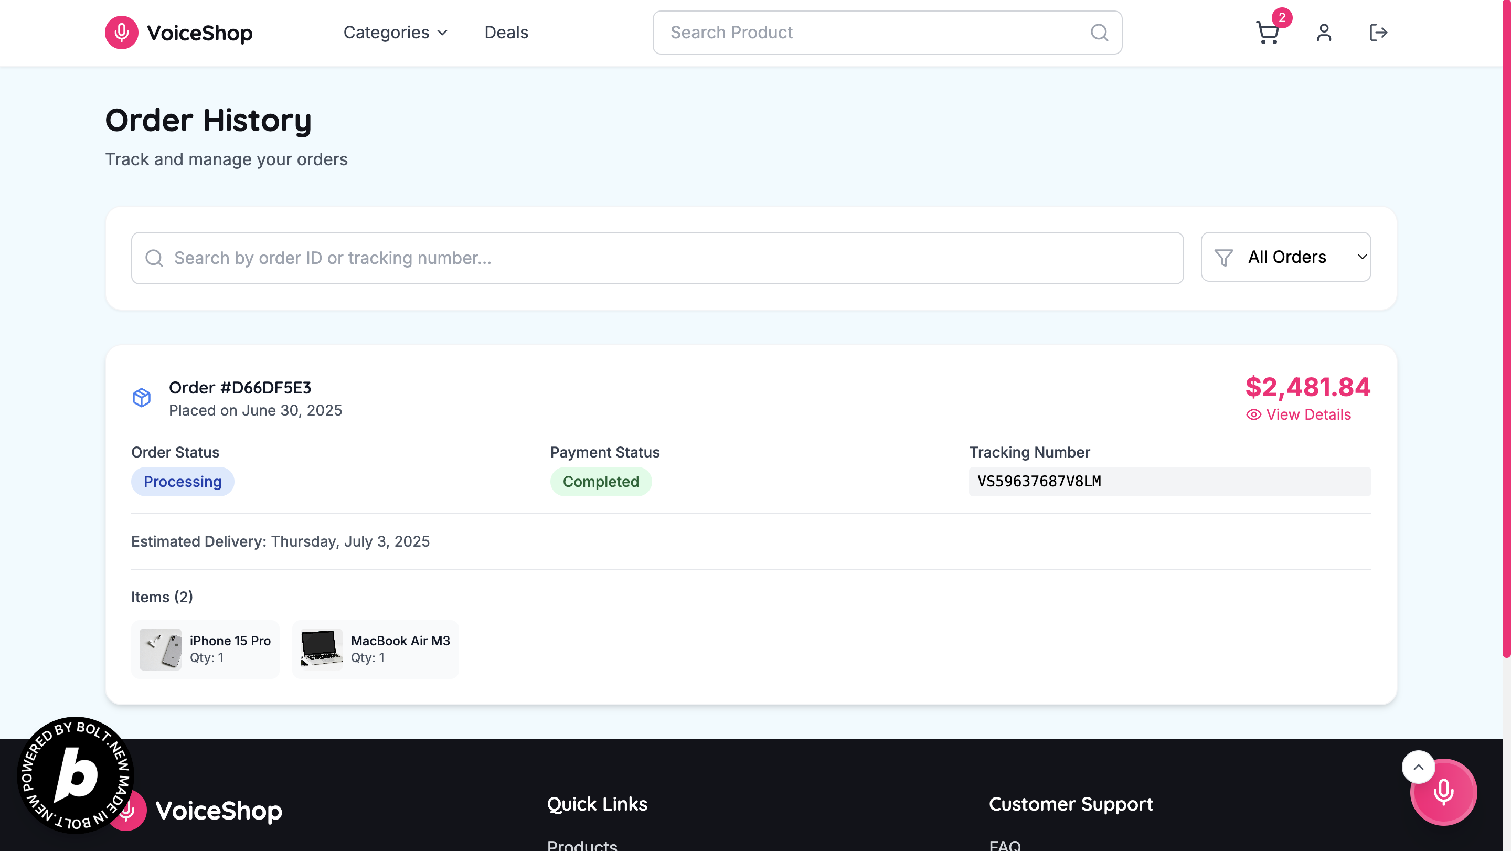Click the product search magnifier icon

(1099, 32)
